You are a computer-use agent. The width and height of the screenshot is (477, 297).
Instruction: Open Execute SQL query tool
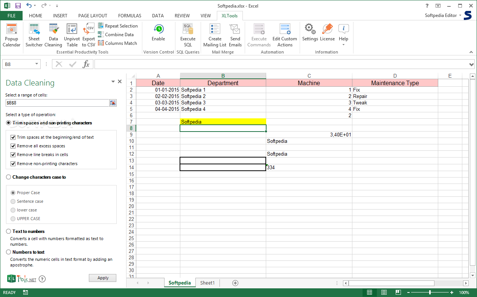[188, 35]
